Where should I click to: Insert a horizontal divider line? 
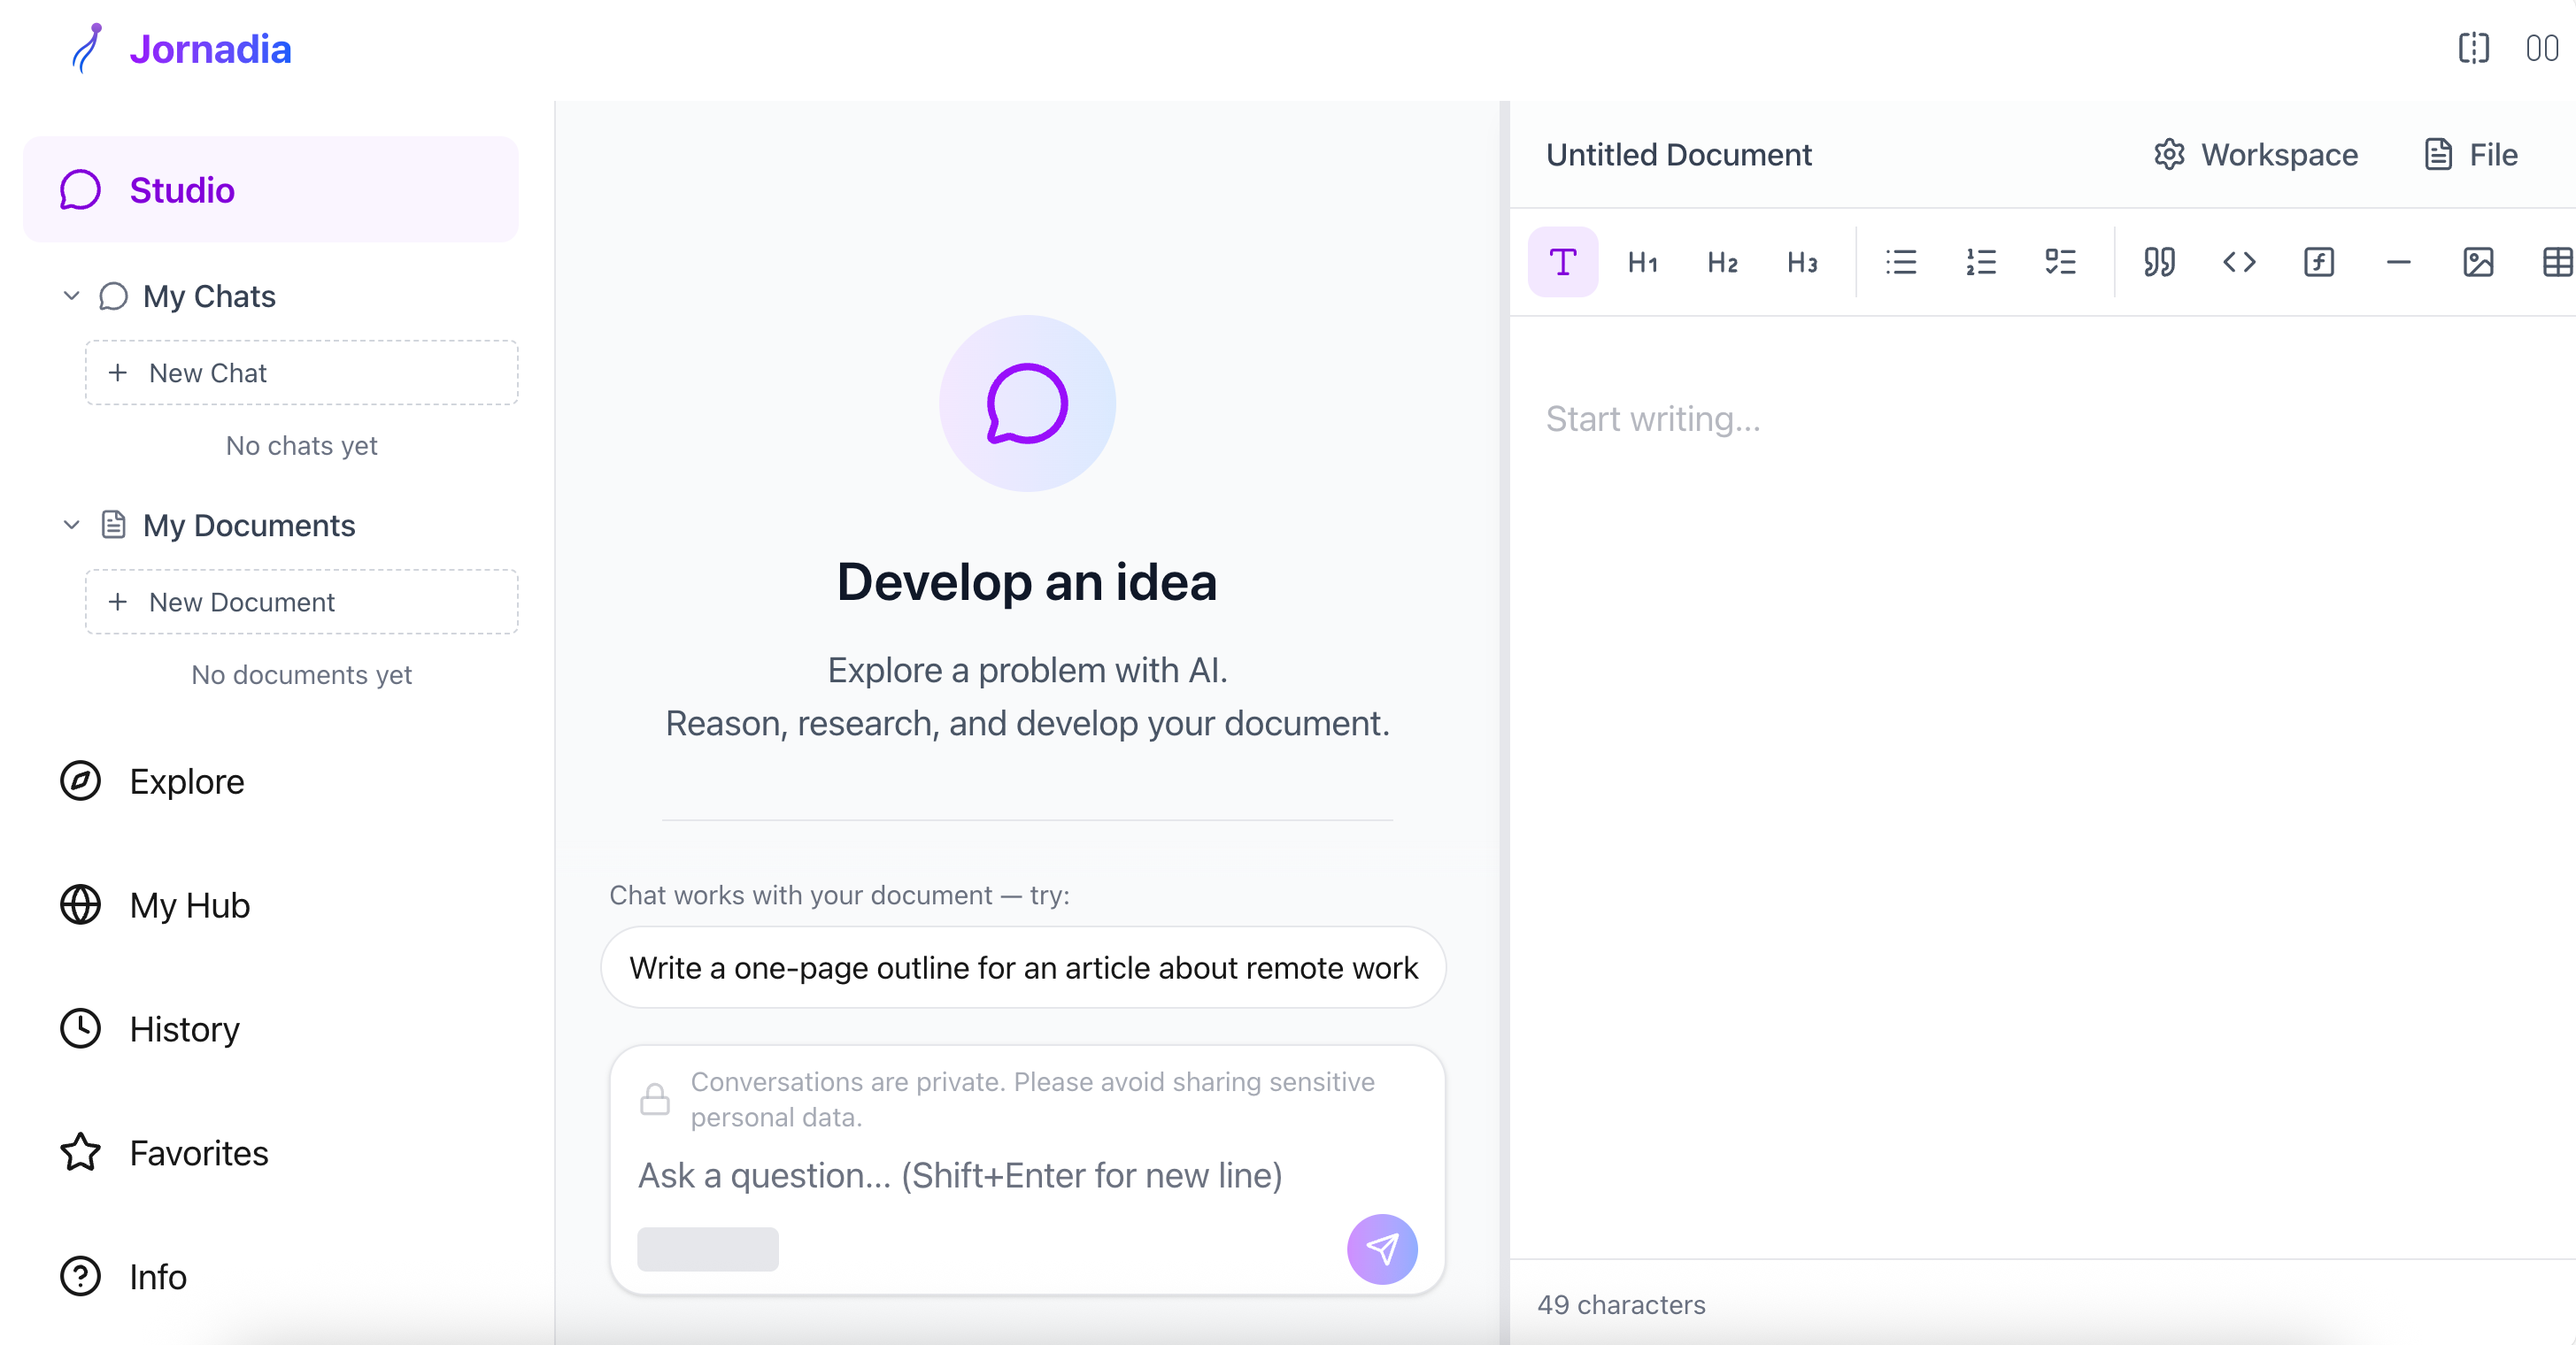2398,262
